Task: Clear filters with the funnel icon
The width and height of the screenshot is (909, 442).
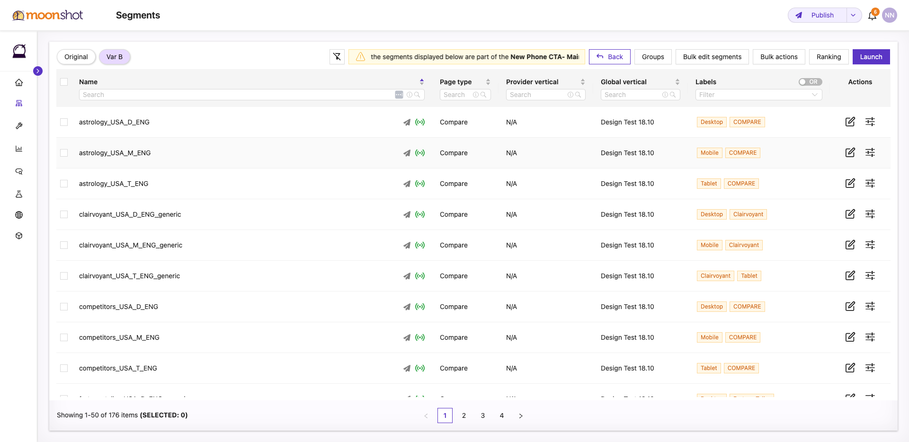Action: point(337,57)
